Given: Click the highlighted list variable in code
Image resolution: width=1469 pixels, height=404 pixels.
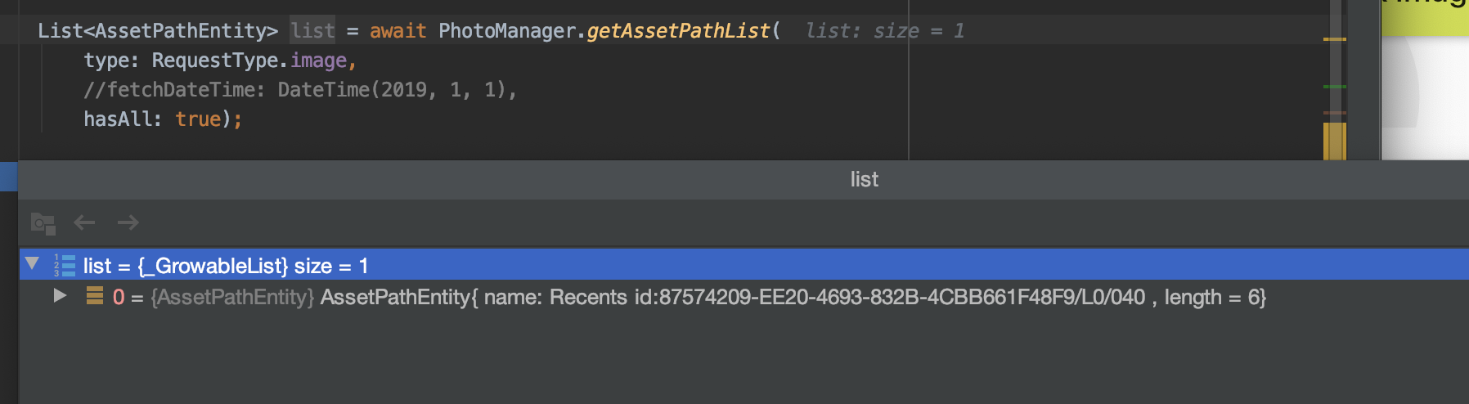Looking at the screenshot, I should coord(312,31).
